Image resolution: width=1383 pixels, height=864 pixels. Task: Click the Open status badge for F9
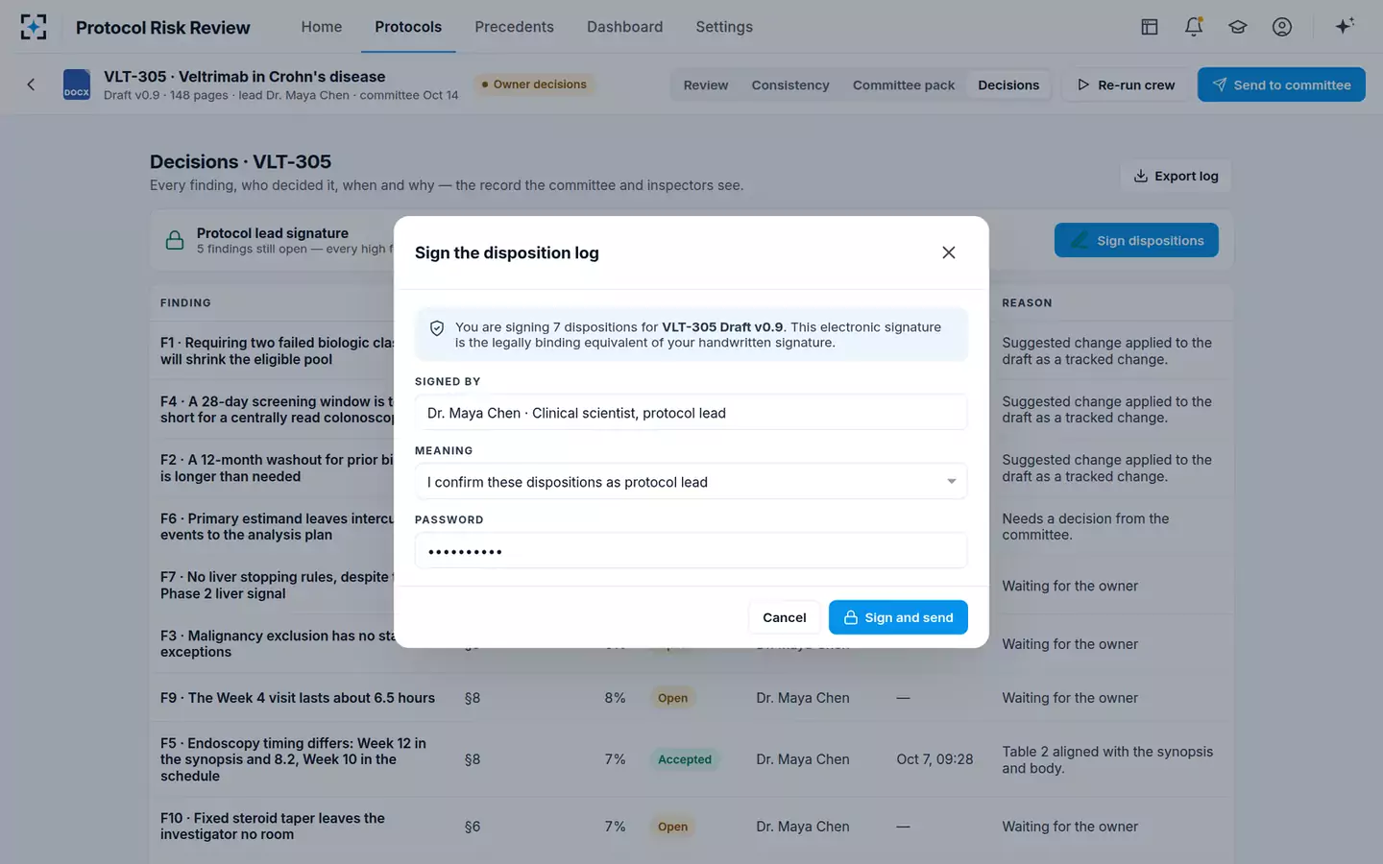pyautogui.click(x=672, y=698)
